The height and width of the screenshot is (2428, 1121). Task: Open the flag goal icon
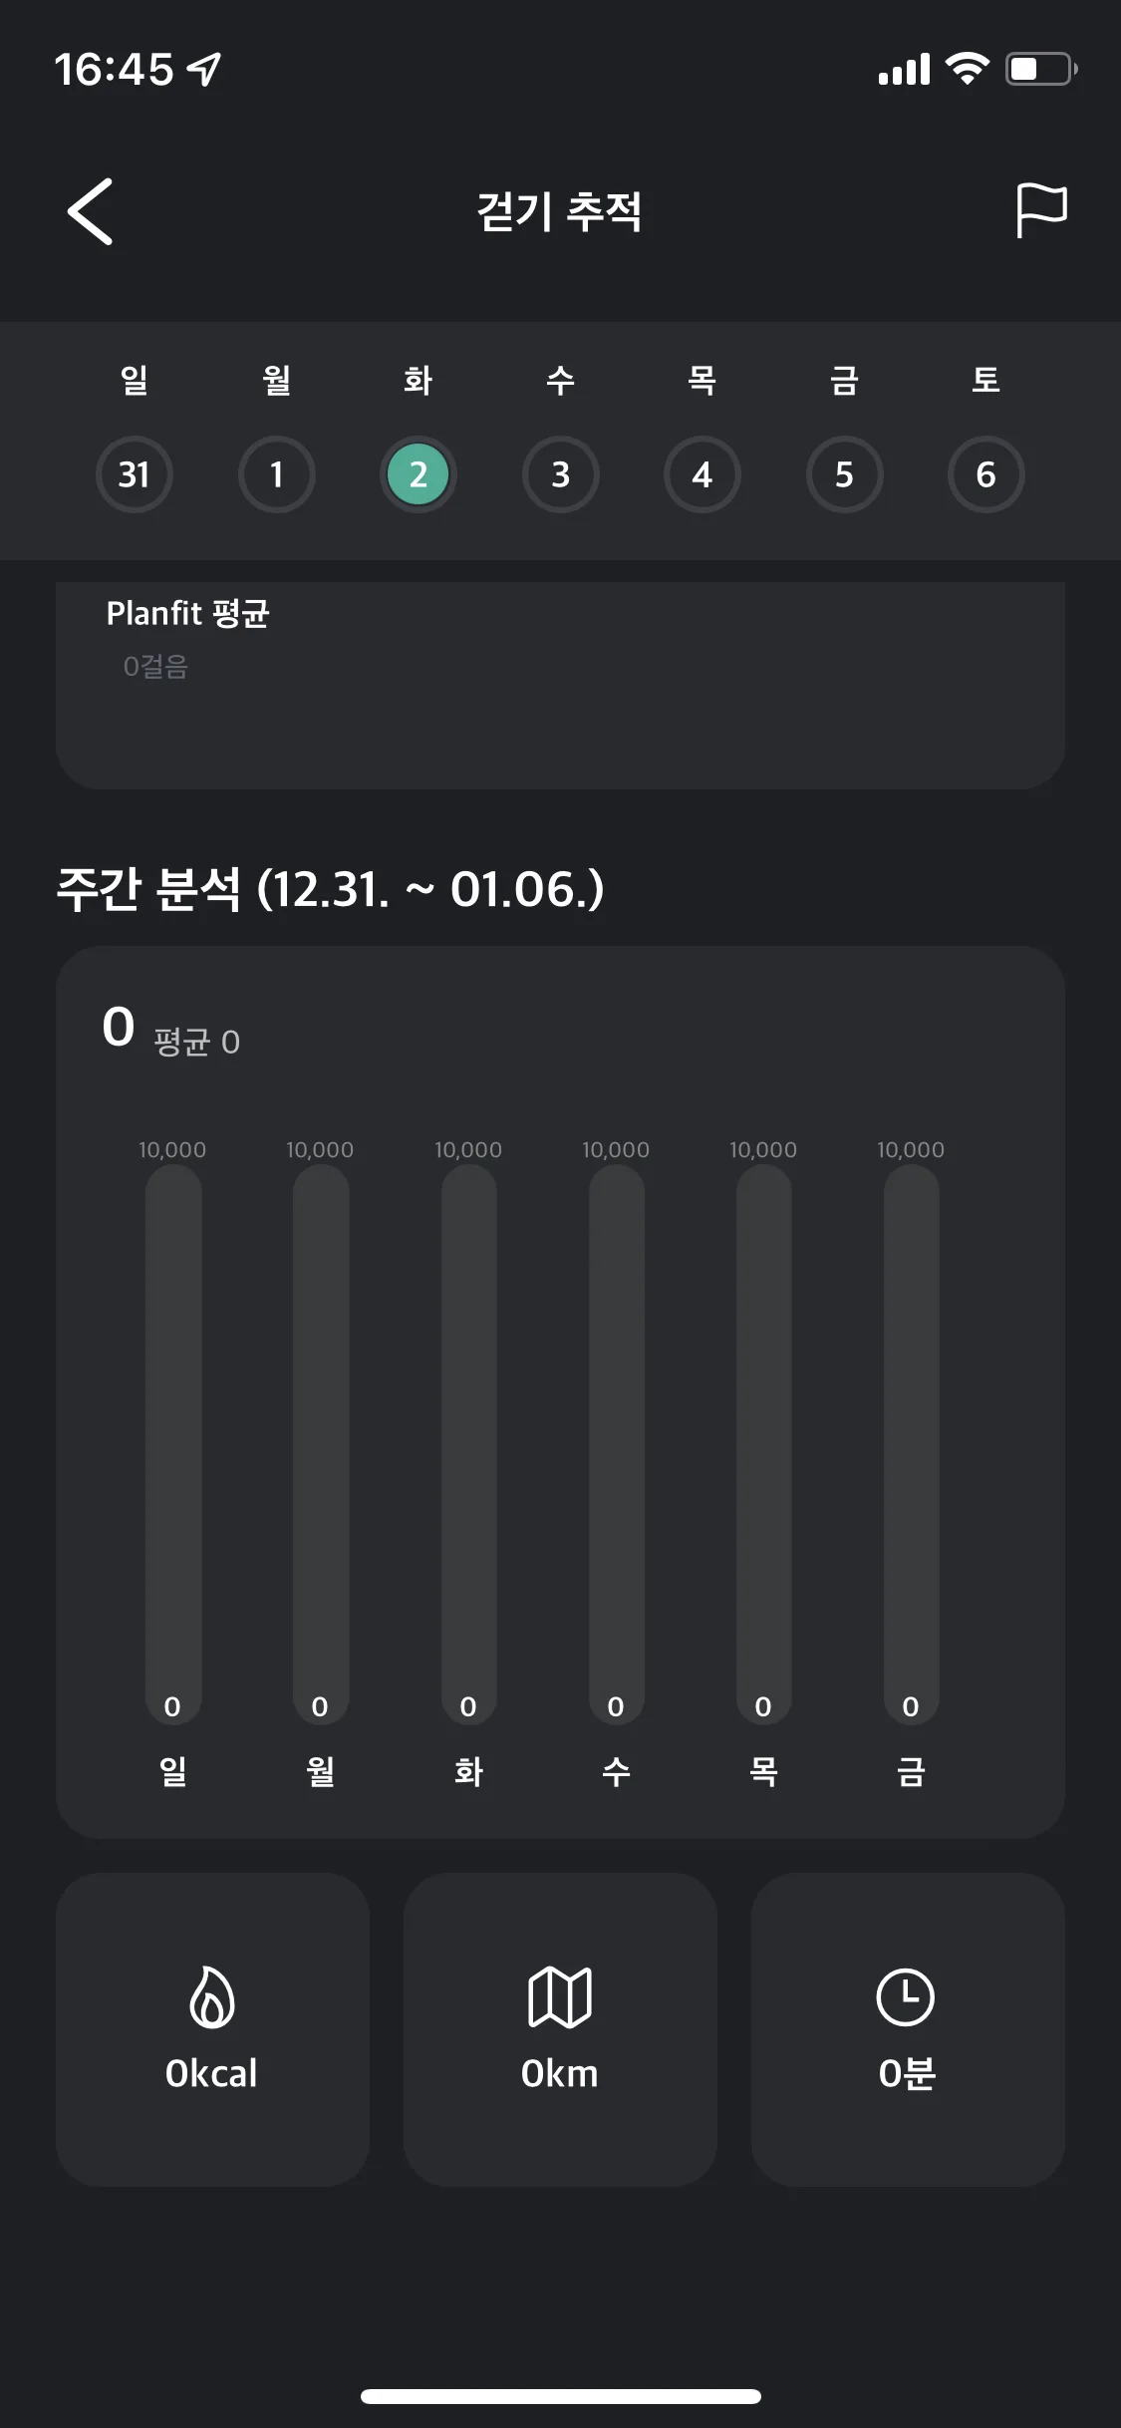pos(1041,210)
